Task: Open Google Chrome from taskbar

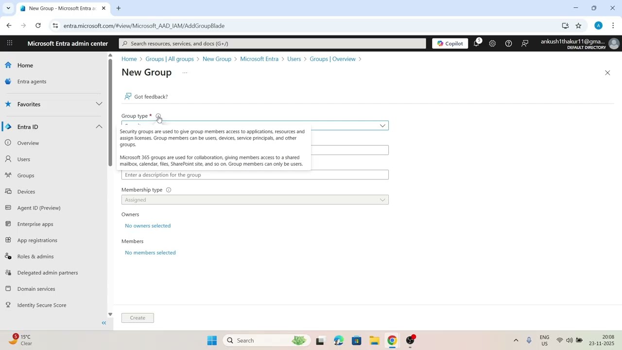Action: click(392, 340)
